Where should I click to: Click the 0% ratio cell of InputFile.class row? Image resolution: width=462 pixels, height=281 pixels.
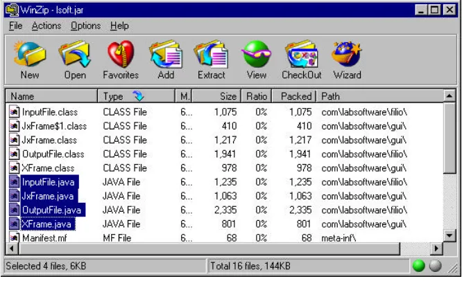pyautogui.click(x=262, y=112)
